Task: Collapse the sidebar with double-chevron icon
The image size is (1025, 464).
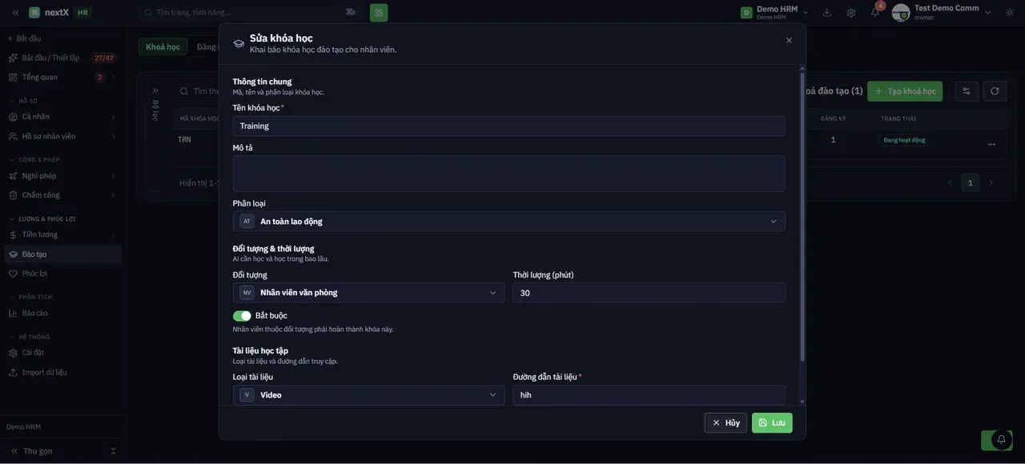Action: [15, 12]
